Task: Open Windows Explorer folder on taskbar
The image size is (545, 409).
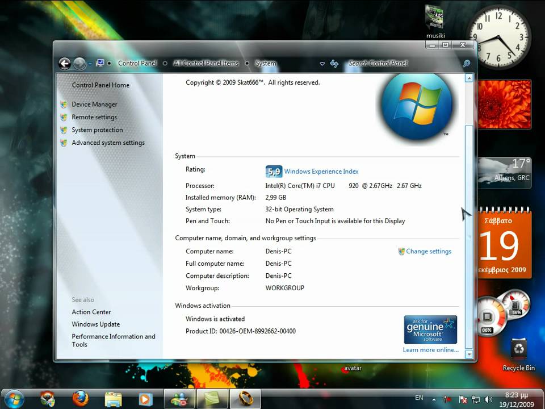Action: (113, 399)
